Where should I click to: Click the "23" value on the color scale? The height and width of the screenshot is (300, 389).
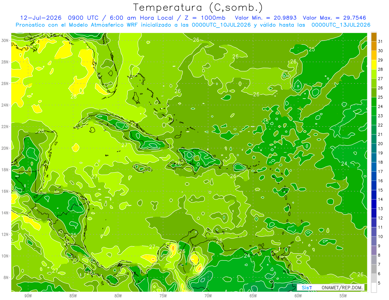click(381, 116)
